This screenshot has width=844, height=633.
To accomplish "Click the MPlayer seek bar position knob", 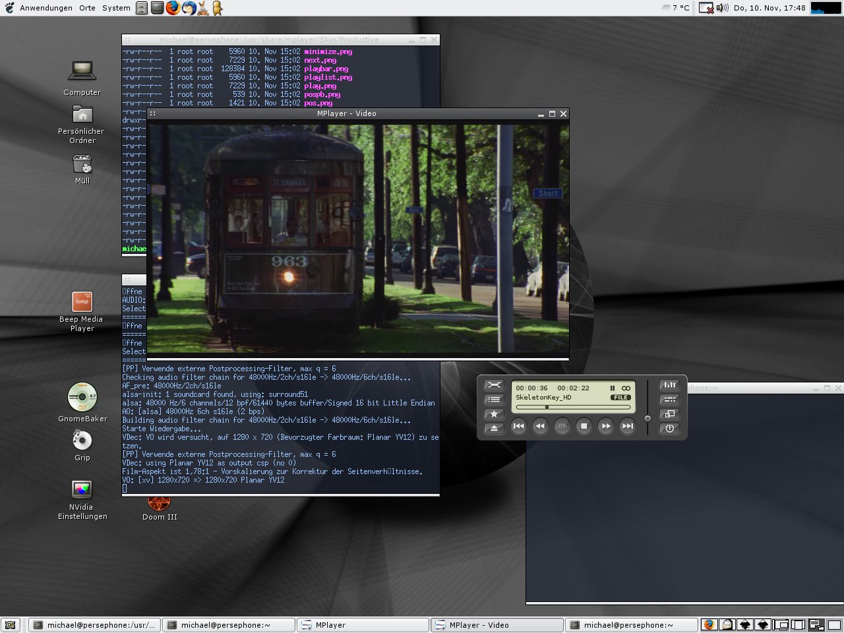I will (547, 407).
